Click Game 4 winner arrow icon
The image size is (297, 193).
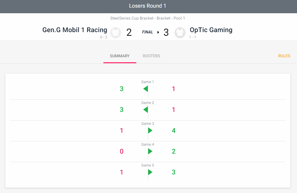(150, 151)
